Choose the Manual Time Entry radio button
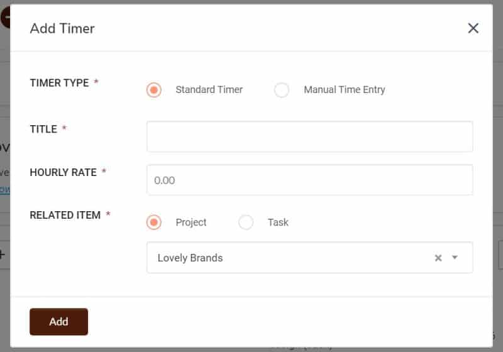This screenshot has width=503, height=352. click(x=282, y=90)
